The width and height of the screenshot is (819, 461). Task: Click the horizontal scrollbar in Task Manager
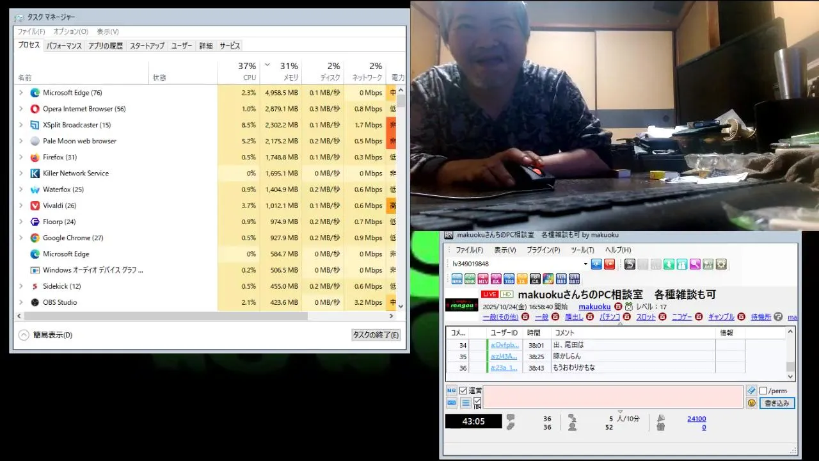coord(166,316)
